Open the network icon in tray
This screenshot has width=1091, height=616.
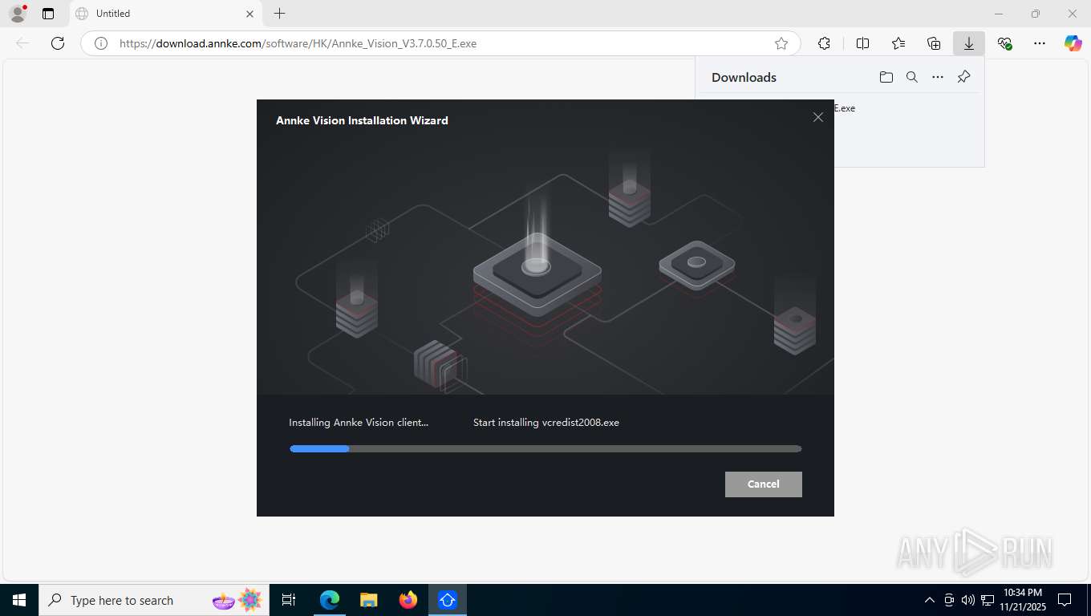coord(986,600)
